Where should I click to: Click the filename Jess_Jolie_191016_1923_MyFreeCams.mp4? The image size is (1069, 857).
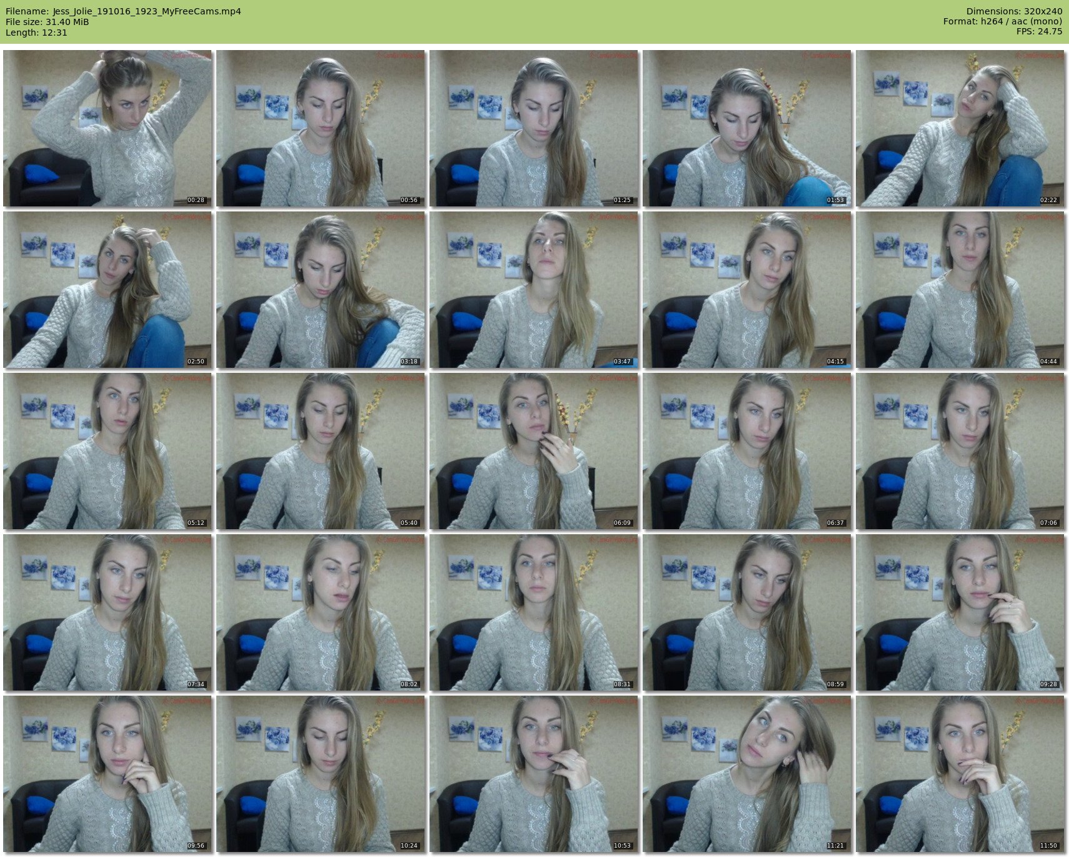point(147,11)
